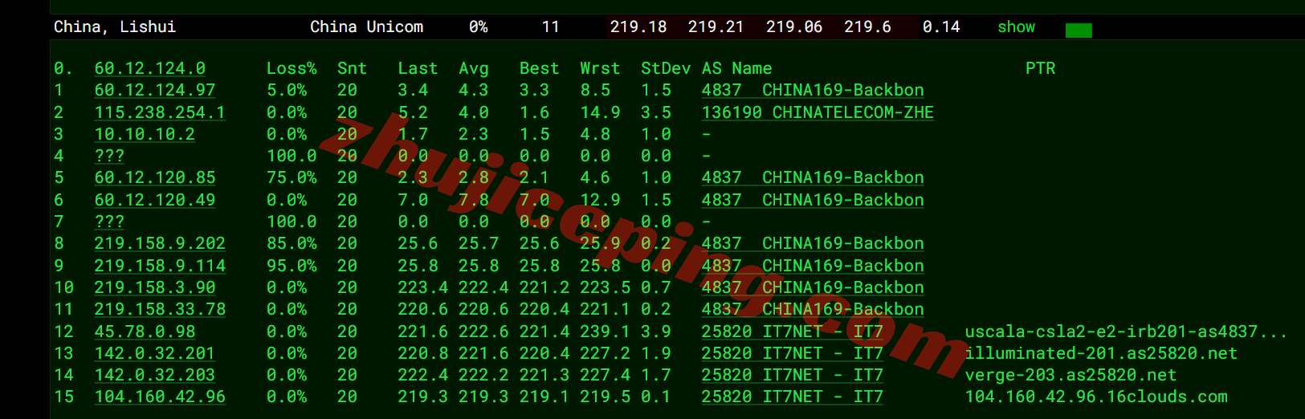Select the 95.0% loss value on hop 9
The width and height of the screenshot is (1305, 419).
[x=292, y=266]
